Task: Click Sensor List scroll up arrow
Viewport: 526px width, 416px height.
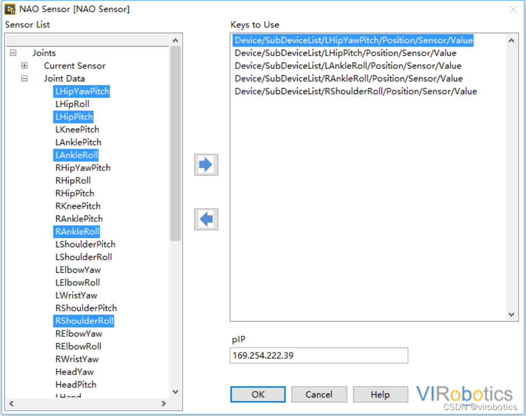Action: 175,40
